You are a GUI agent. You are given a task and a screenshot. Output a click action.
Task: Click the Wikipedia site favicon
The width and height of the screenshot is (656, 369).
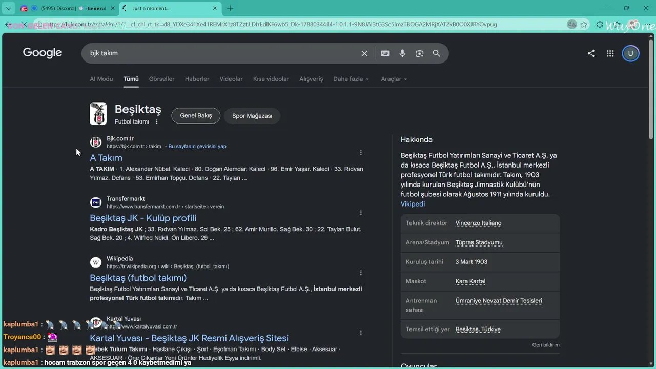coord(96,262)
